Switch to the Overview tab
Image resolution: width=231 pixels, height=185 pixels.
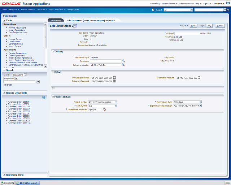(x=56, y=21)
